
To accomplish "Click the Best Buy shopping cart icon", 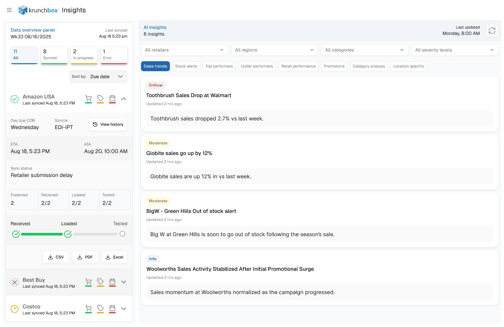I will pyautogui.click(x=88, y=282).
